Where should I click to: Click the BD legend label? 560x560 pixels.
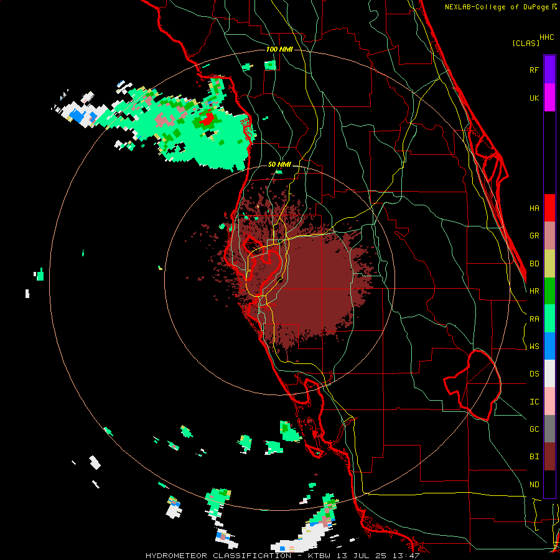pos(534,264)
